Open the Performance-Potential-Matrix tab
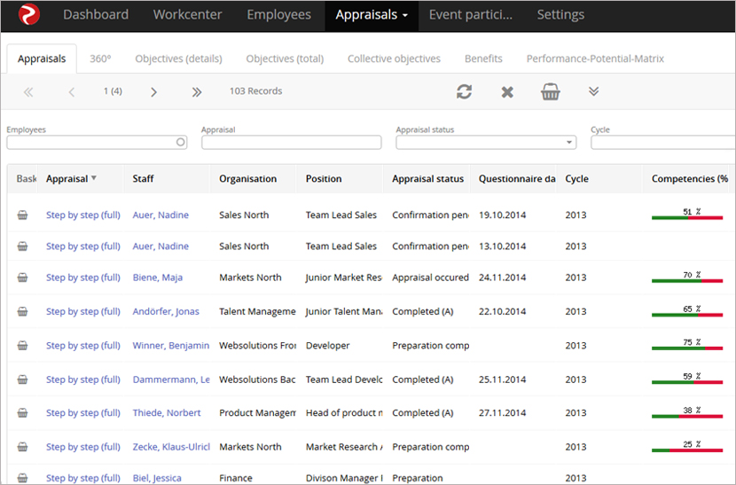The image size is (736, 485). tap(594, 59)
